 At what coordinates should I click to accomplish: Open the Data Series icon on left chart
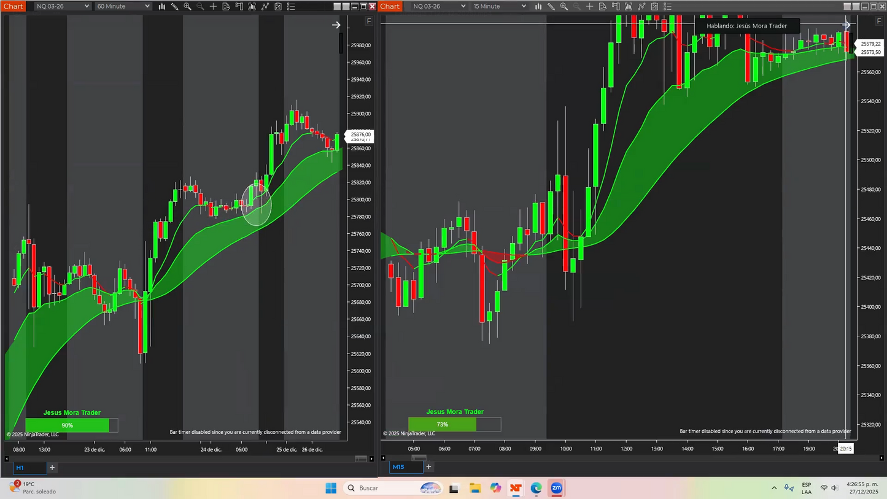point(227,6)
